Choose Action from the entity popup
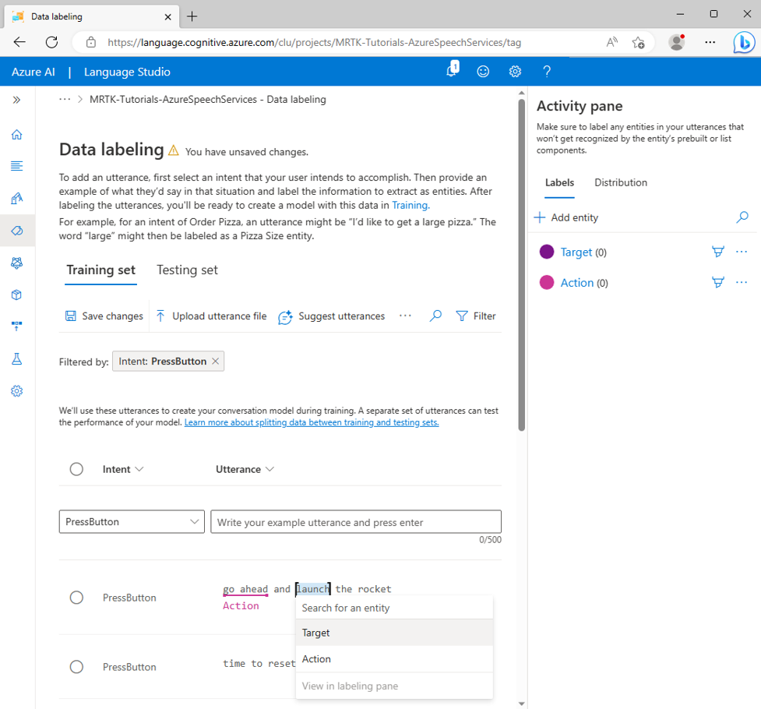This screenshot has height=709, width=761. pyautogui.click(x=394, y=659)
